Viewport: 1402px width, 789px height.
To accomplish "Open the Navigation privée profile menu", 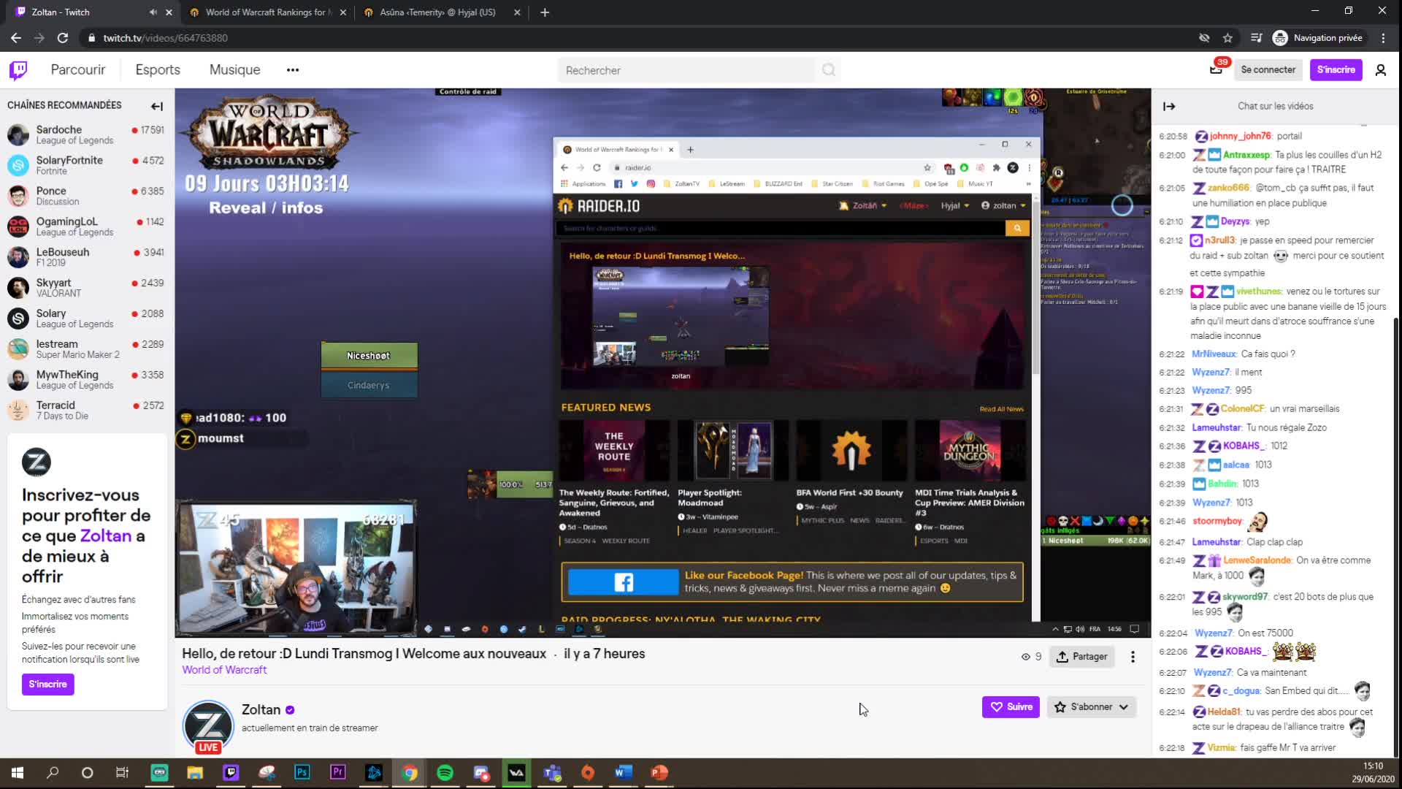I will pos(1318,38).
